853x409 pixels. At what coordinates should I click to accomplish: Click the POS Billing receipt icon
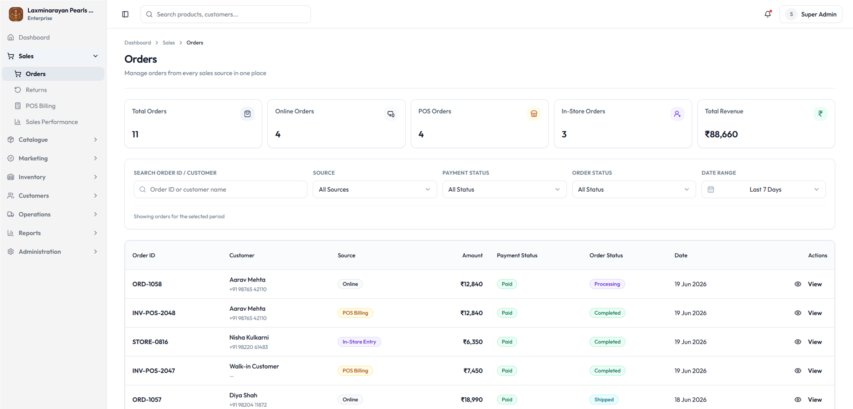(x=18, y=106)
